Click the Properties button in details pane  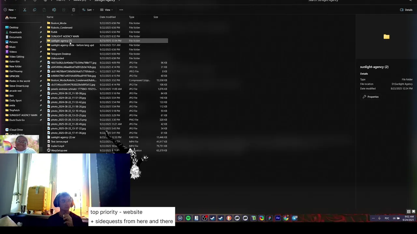[370, 97]
